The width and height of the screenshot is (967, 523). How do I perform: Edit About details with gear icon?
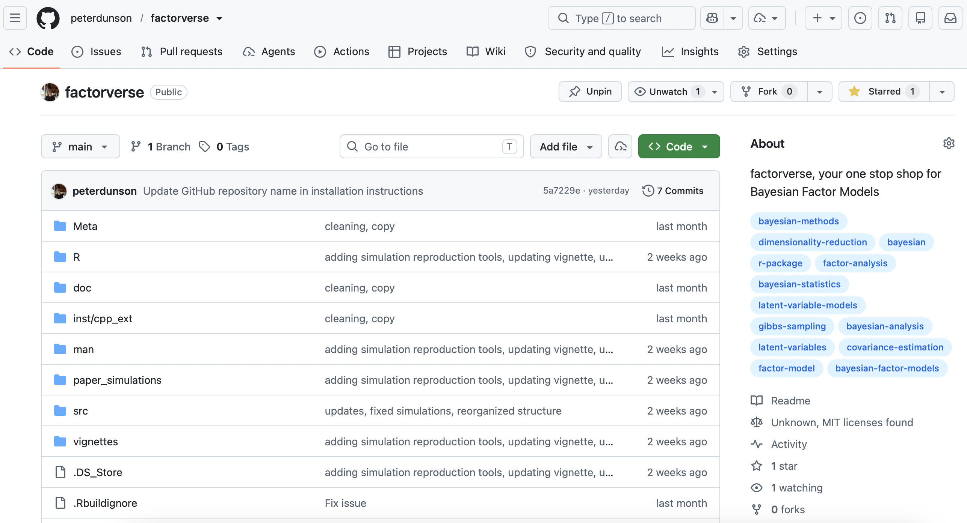(949, 143)
